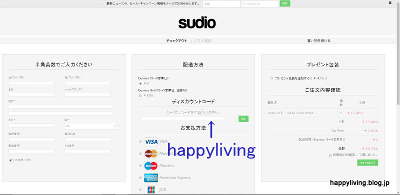Viewport: 400px width, 195px height.
Task: Toggle the ship-to-this-address checkbox
Action: click(10, 160)
